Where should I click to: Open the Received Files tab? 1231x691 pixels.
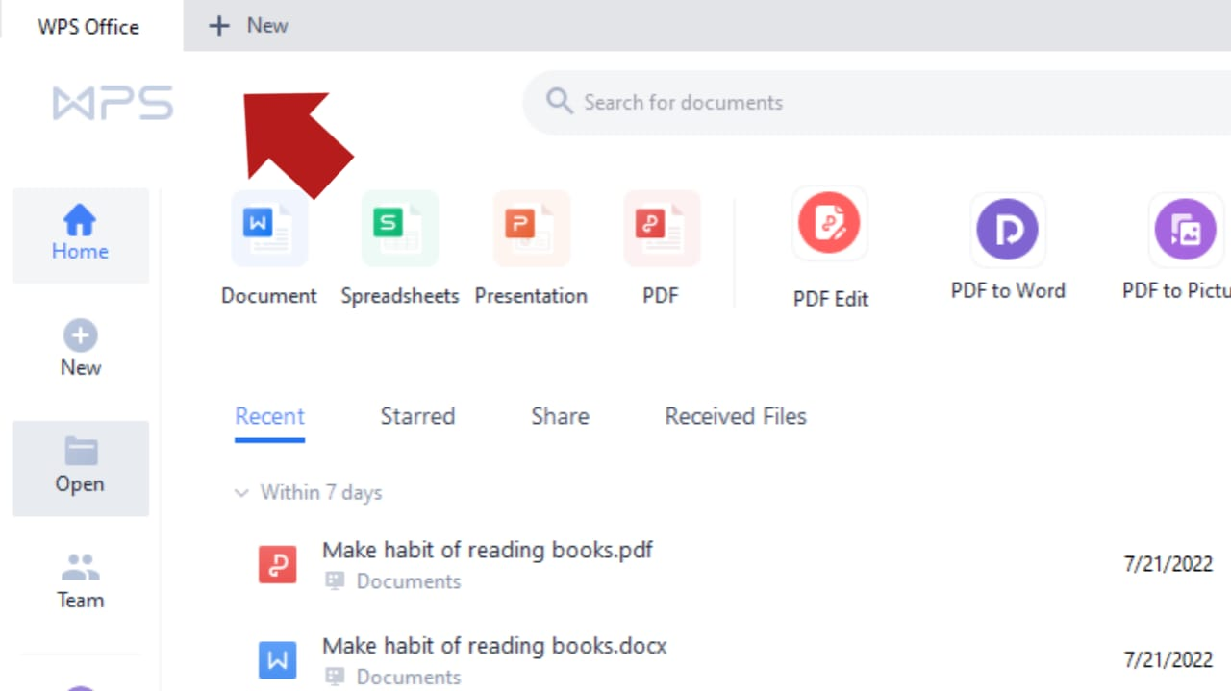coord(736,416)
